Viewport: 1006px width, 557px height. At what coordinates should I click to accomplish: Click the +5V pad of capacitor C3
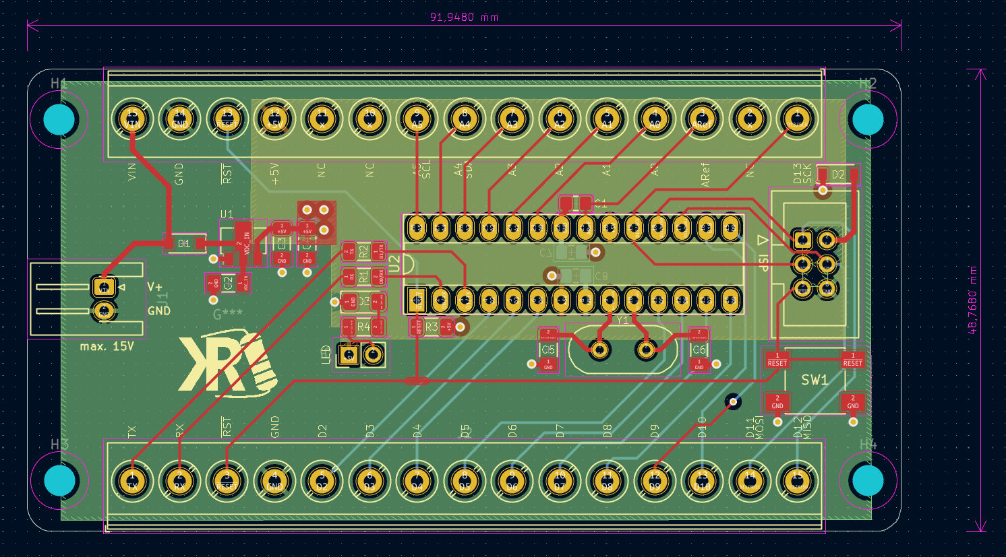coord(281,230)
